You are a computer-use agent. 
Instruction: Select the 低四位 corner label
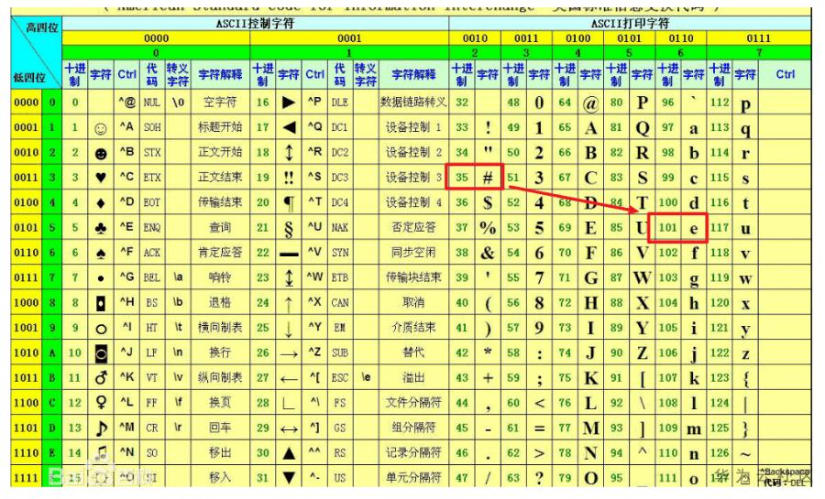tap(29, 78)
